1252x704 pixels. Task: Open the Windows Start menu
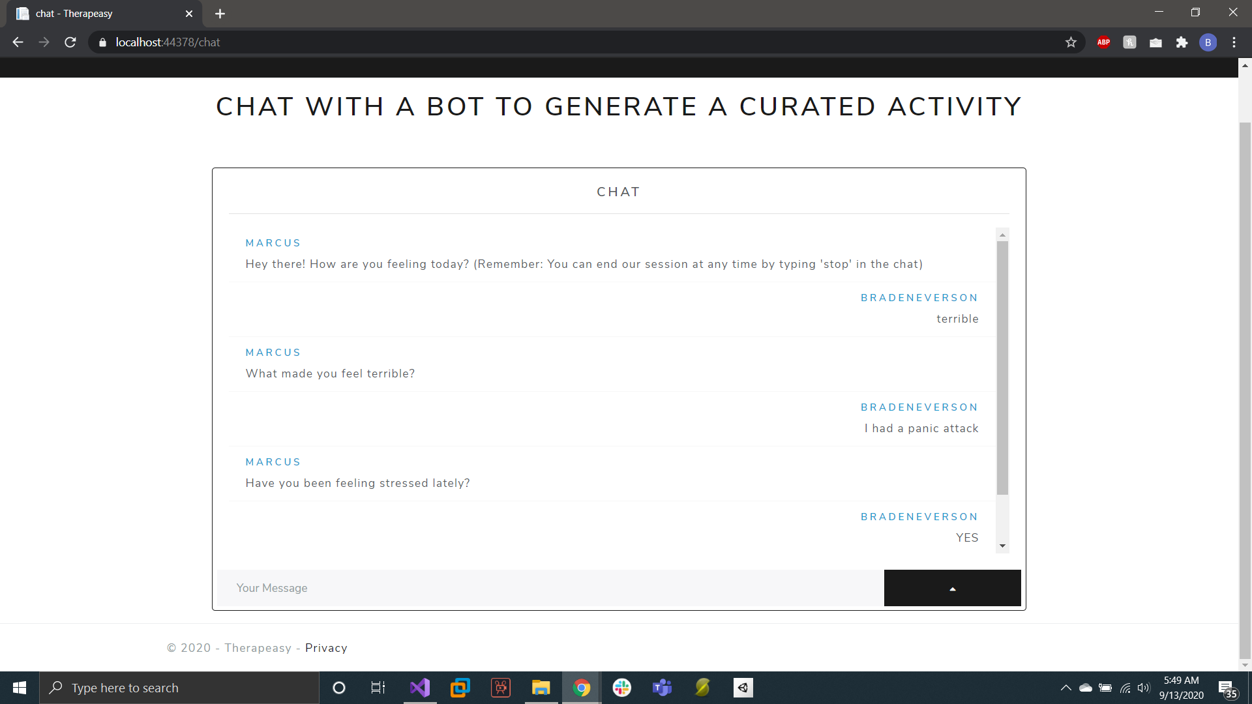(x=20, y=688)
